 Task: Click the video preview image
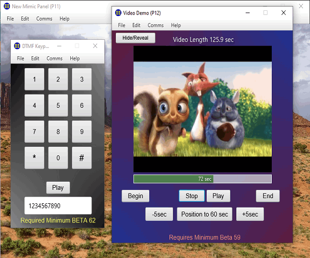point(203,109)
